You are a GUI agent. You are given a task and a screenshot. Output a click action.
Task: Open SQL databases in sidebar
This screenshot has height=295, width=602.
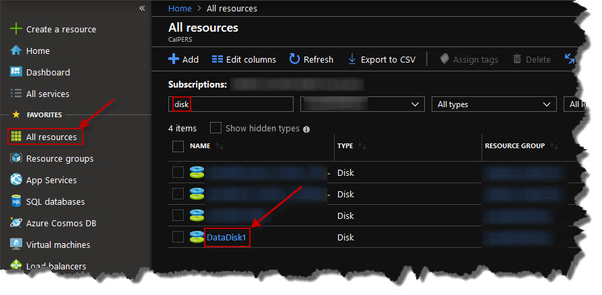[55, 201]
